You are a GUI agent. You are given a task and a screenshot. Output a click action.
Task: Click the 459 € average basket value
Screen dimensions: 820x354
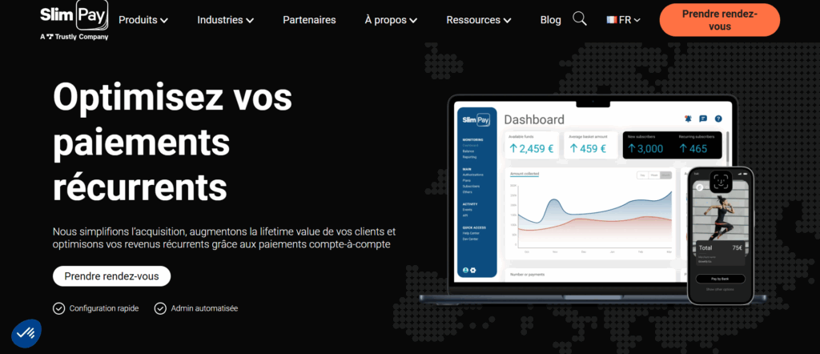[588, 148]
